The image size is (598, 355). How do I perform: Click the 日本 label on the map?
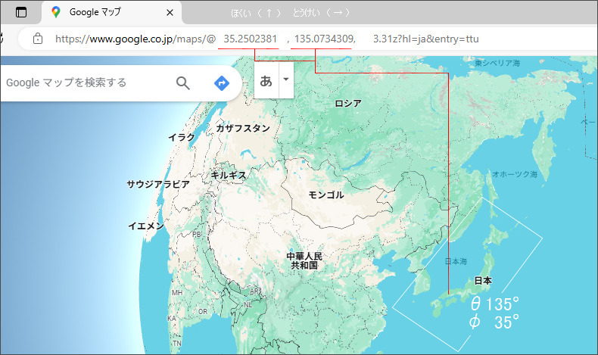click(483, 281)
